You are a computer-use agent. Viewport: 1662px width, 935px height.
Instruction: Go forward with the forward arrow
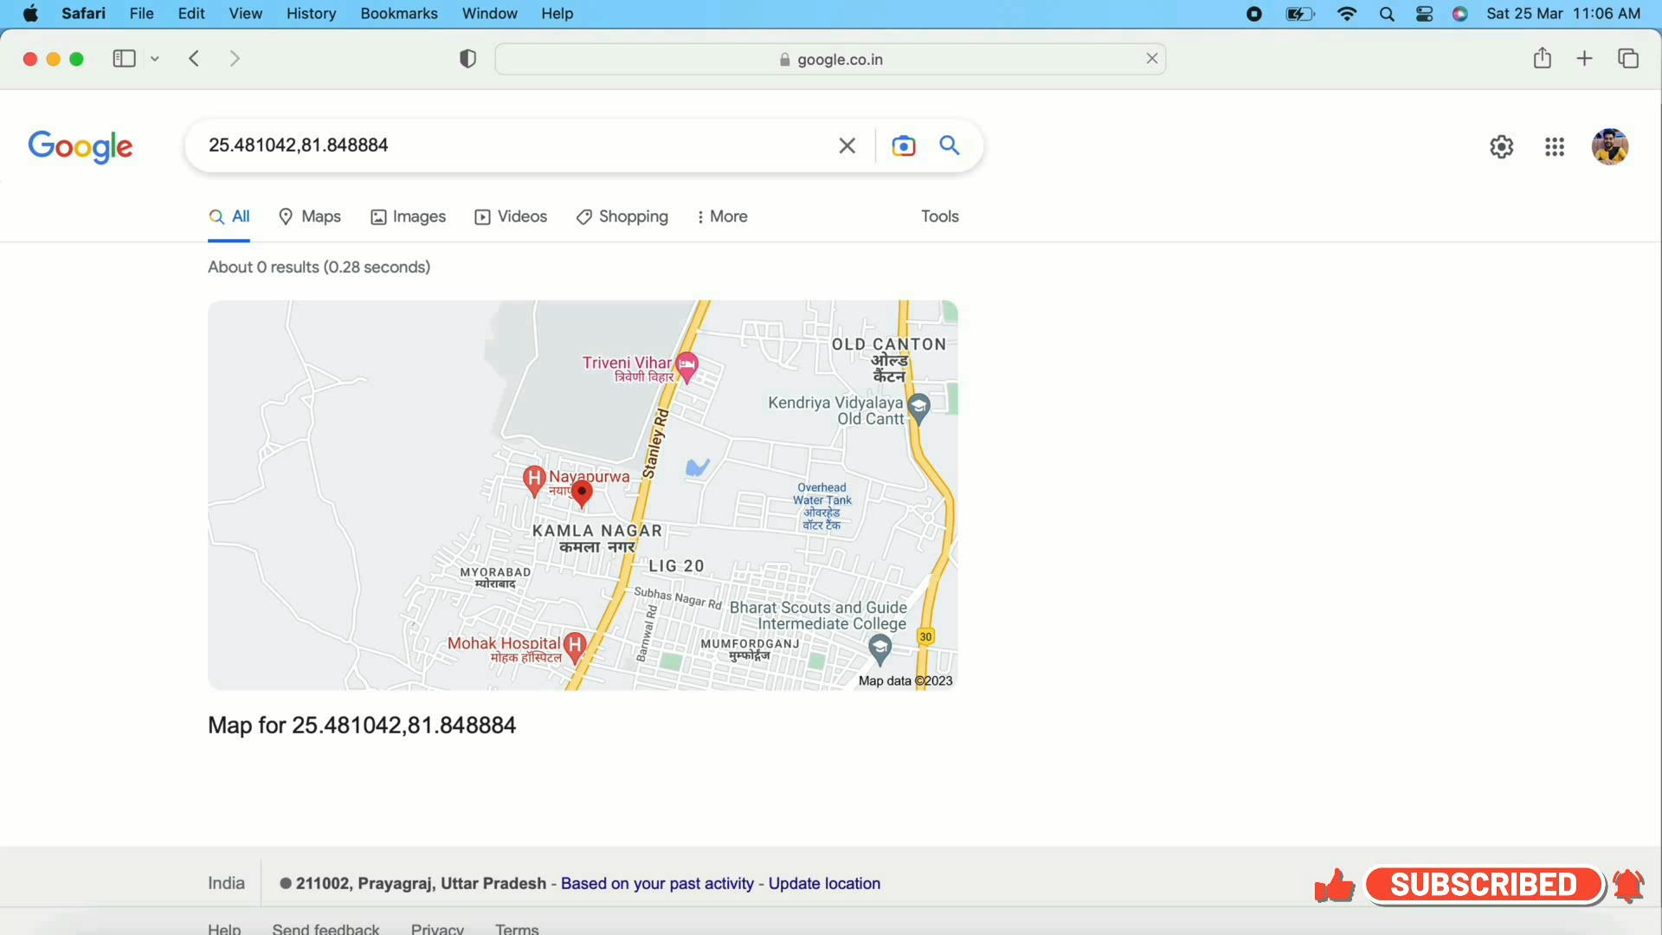click(x=235, y=59)
